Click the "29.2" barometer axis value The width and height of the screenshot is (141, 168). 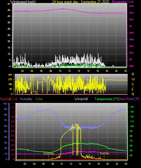[x=131, y=53]
